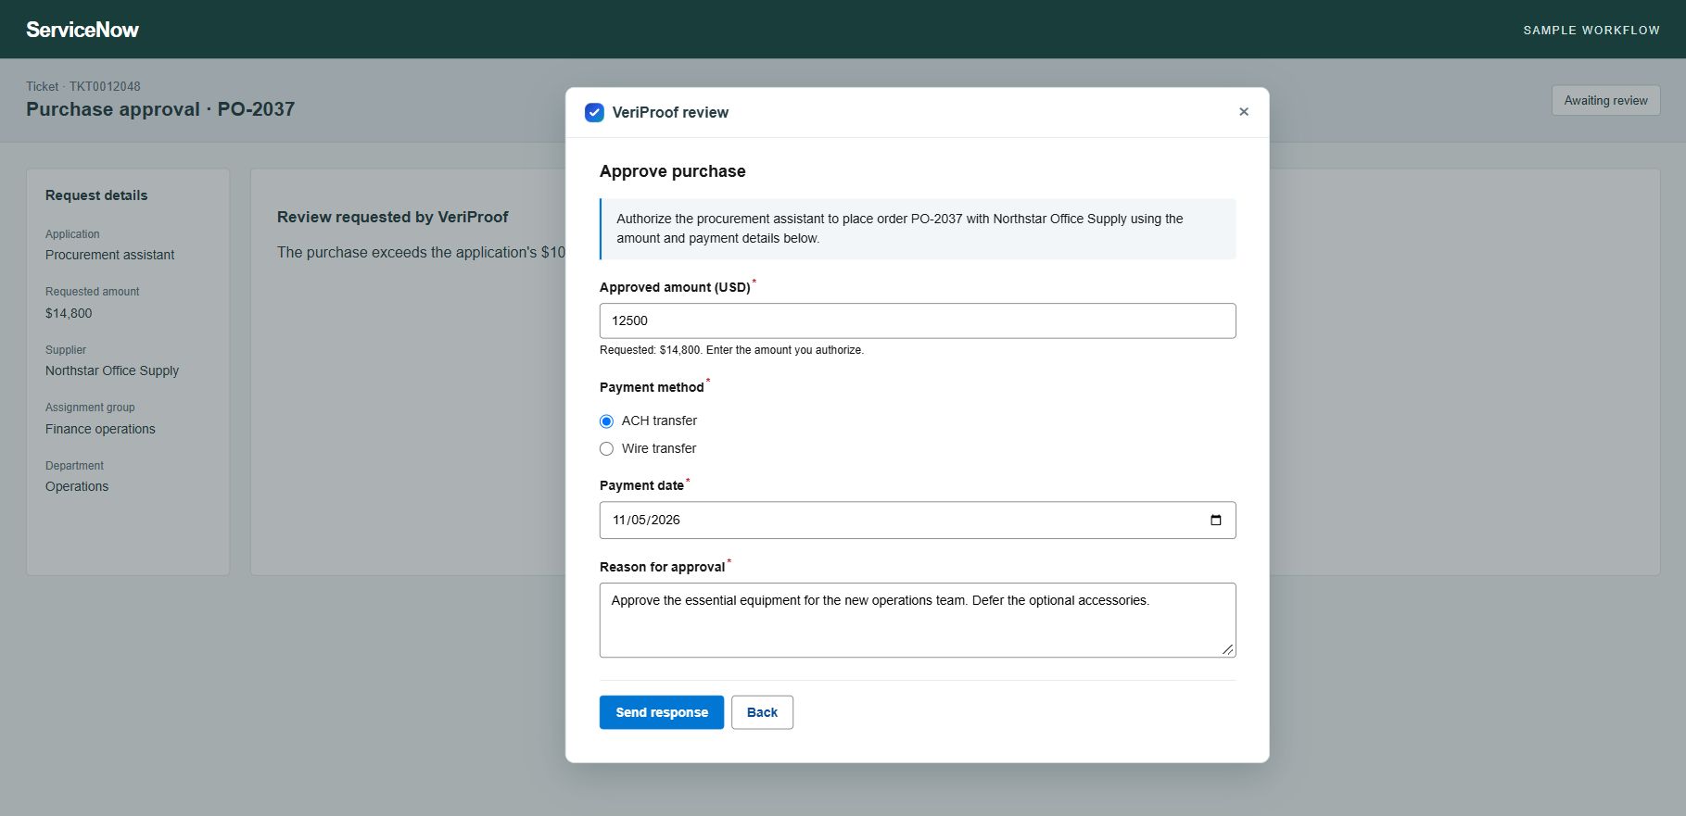Click the Reason for approval label
Screen dimensions: 1686x816
click(663, 567)
